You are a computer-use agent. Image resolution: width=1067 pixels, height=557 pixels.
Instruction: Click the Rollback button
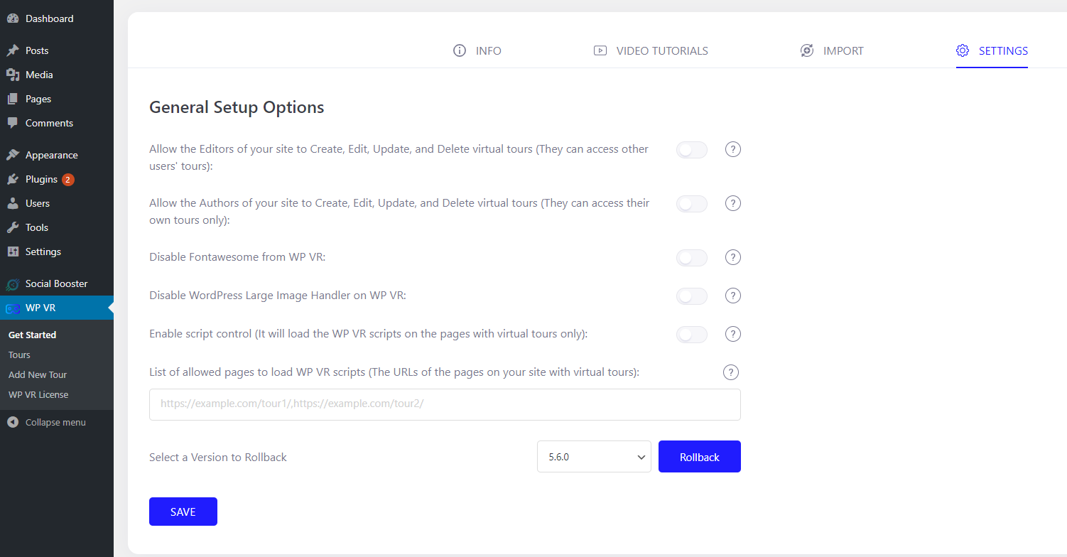700,457
